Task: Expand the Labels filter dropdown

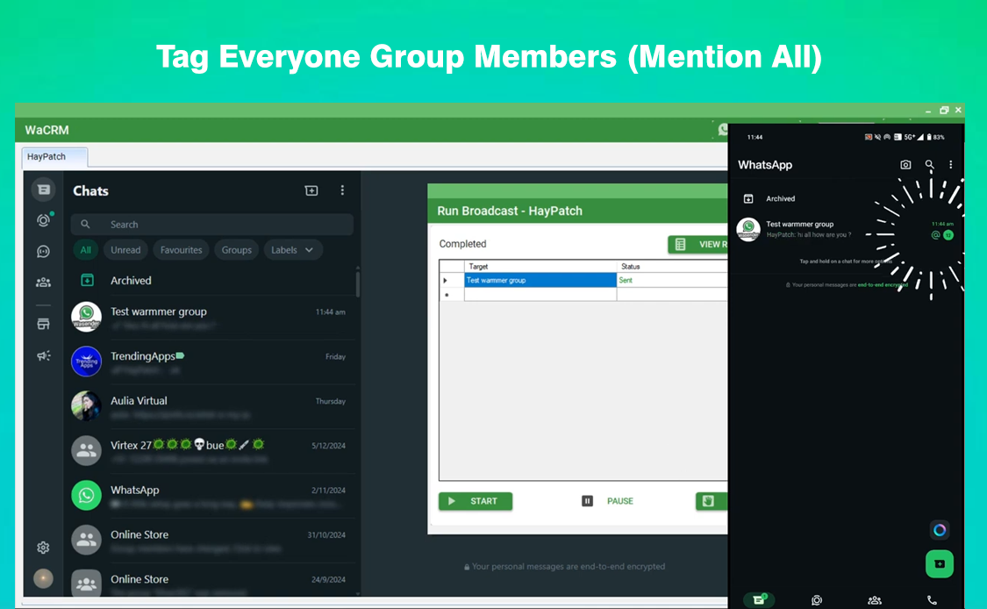Action: (x=293, y=250)
